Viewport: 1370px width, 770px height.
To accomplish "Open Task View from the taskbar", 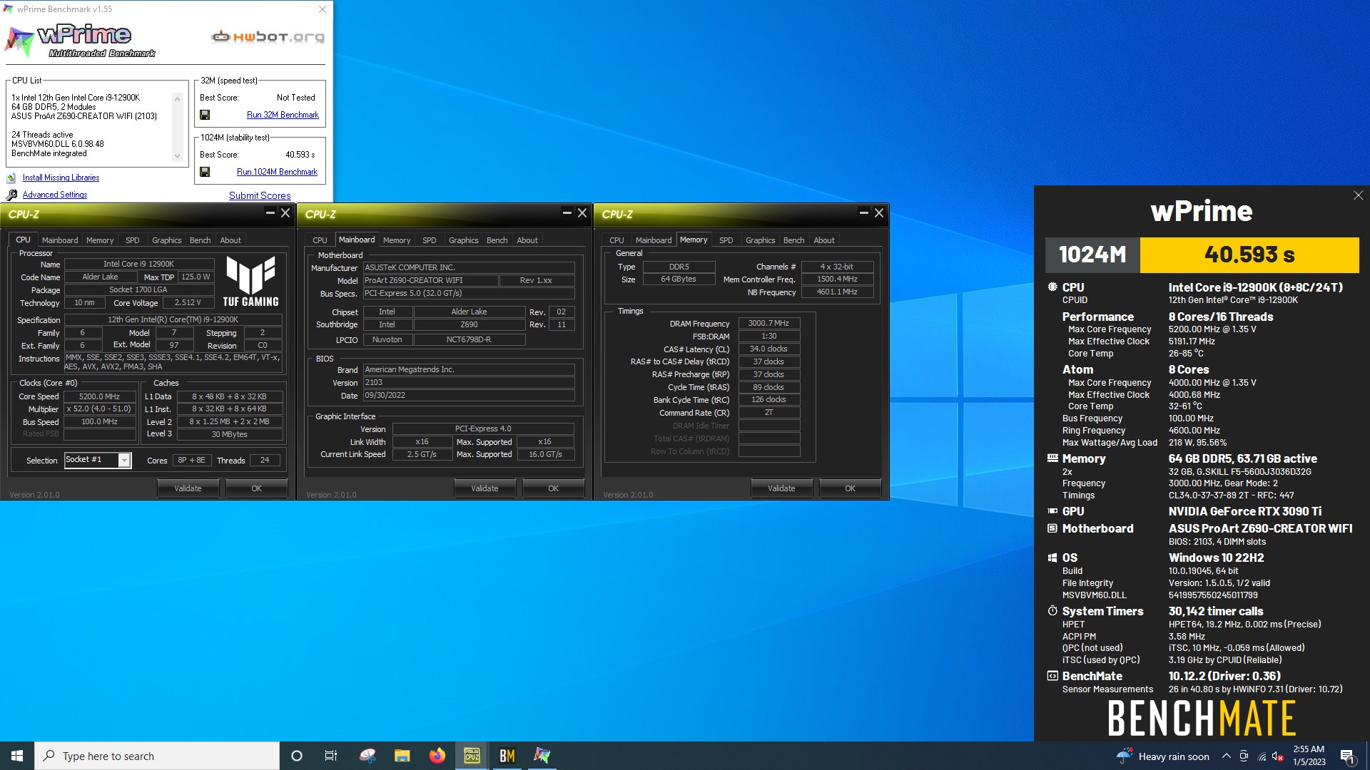I will point(330,756).
